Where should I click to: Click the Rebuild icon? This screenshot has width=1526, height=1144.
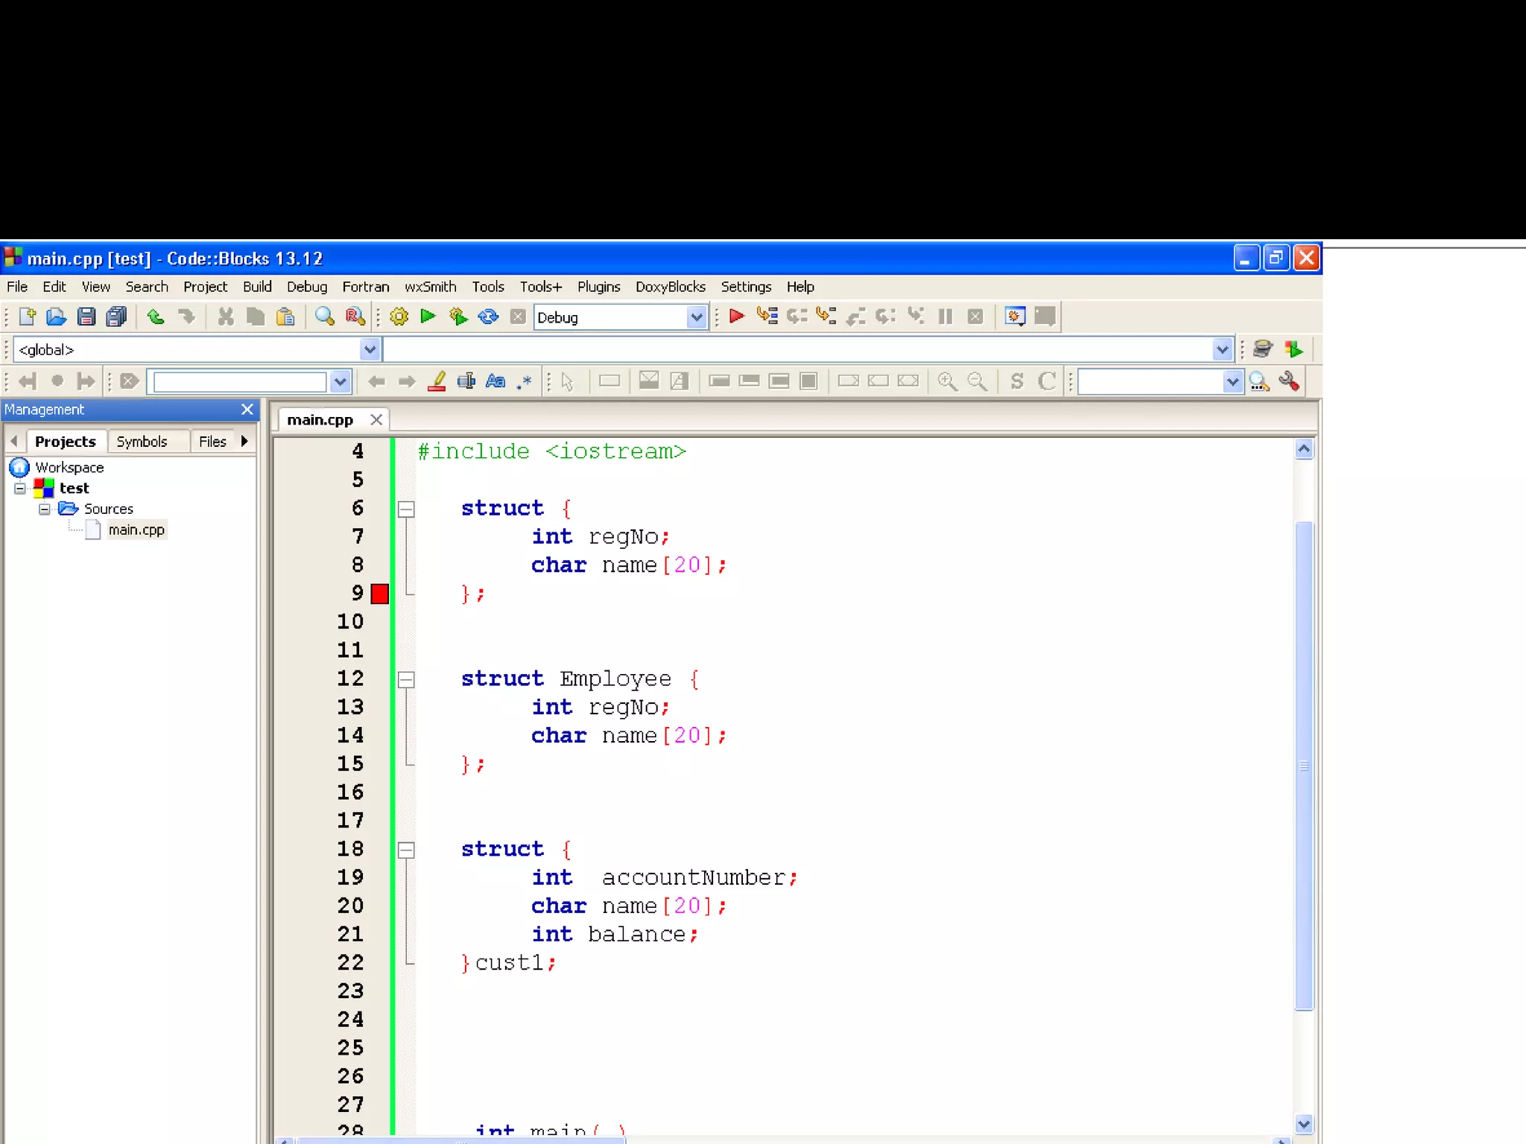point(488,317)
